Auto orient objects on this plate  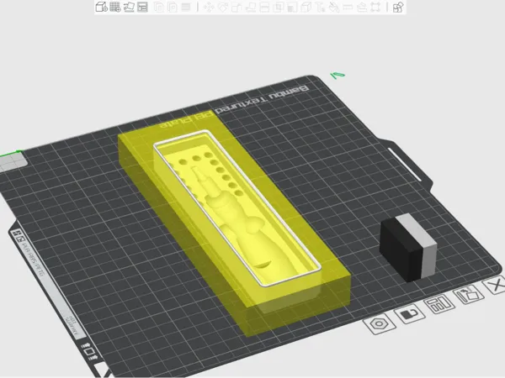(468, 294)
